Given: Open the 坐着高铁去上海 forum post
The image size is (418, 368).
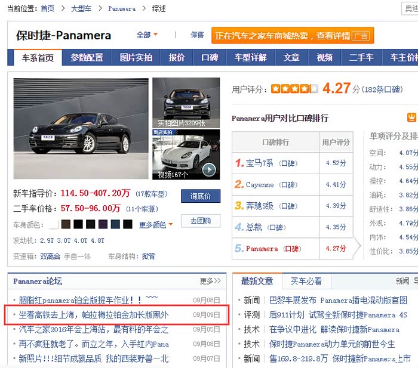Looking at the screenshot, I should [94, 315].
